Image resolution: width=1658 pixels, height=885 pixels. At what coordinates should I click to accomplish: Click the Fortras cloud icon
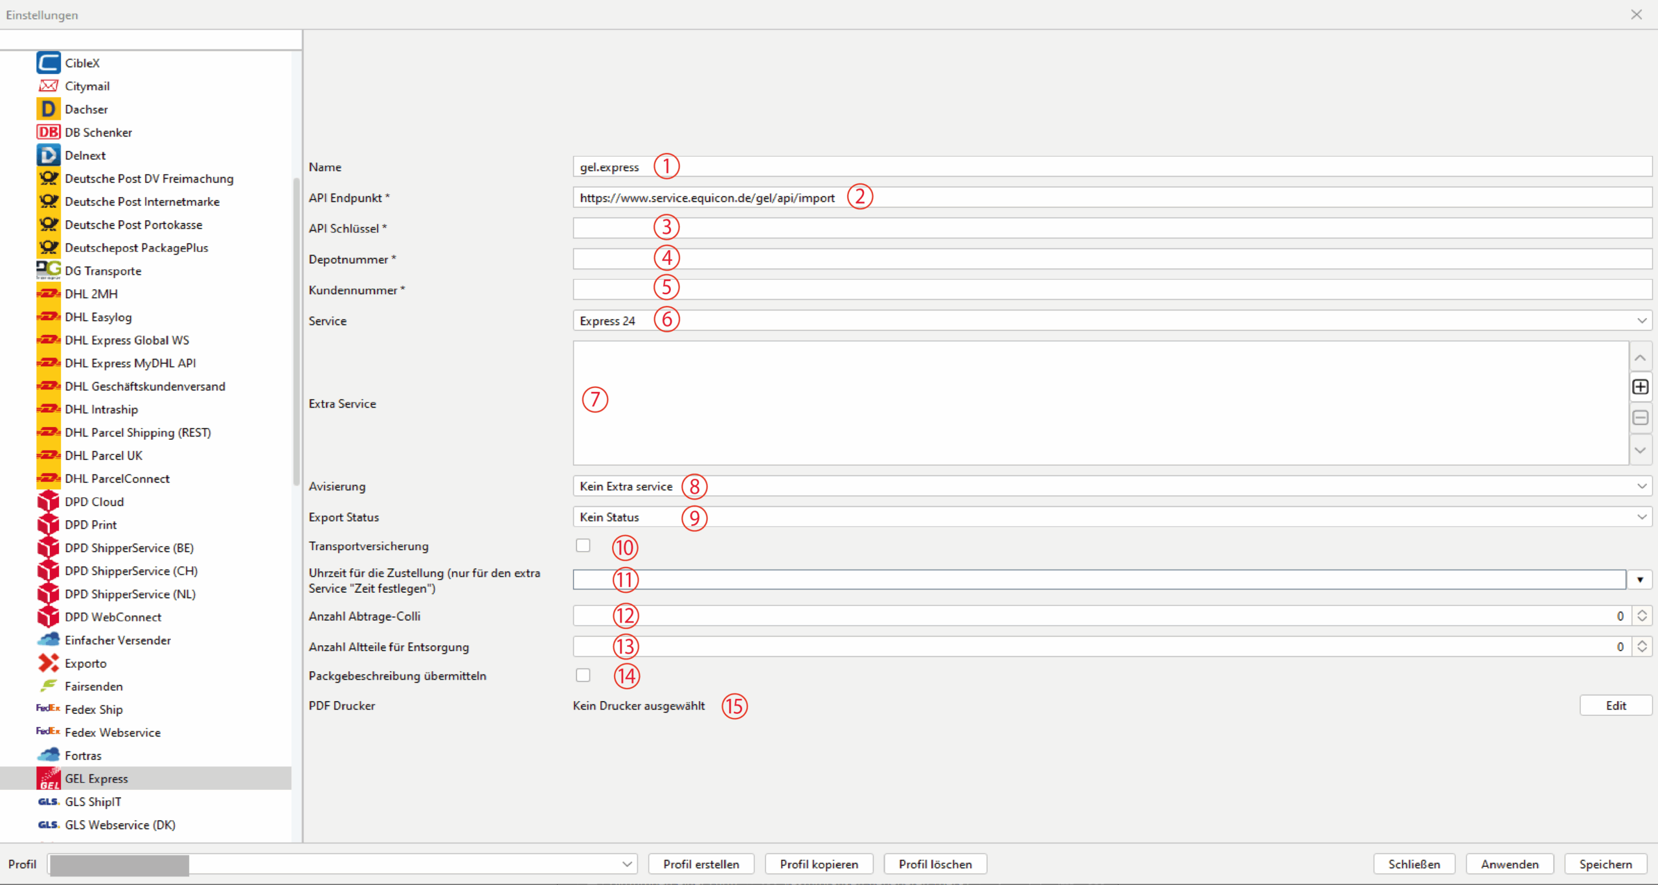tap(49, 755)
